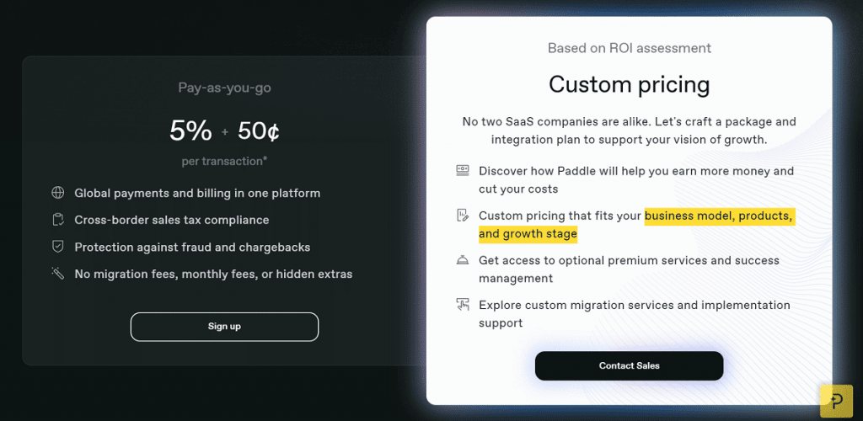Click the service bell icon for premium services
Screen dimensions: 863x421
[463, 260]
